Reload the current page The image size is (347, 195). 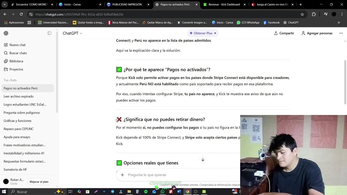click(21, 14)
